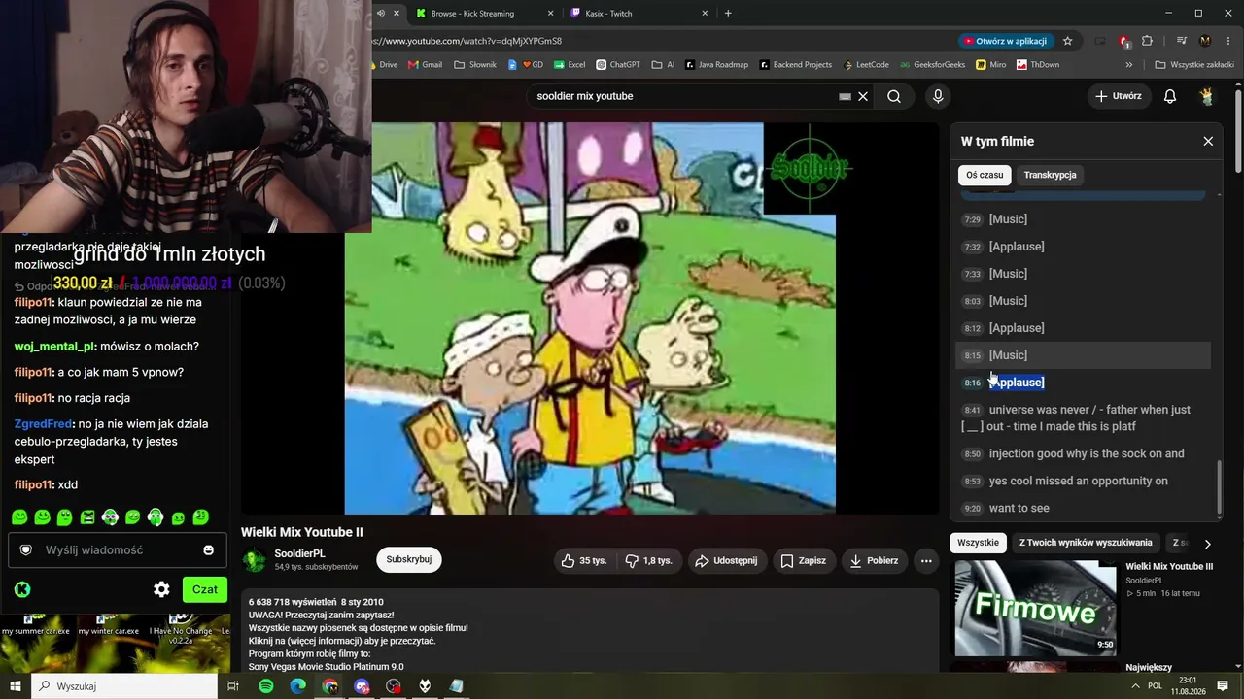Close the 'Browse - Kick Streaming' tab
Screen dimensions: 1244x699
[551, 14]
